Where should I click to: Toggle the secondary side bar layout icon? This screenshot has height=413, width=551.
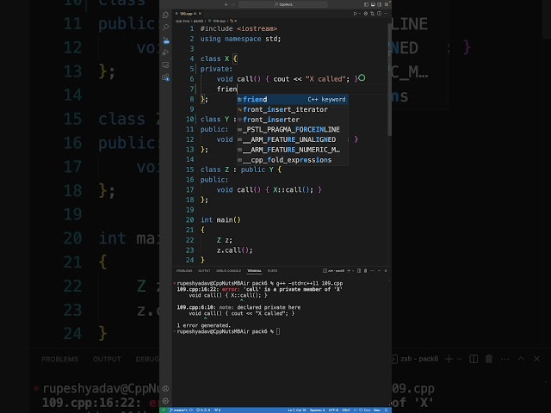tap(380, 4)
